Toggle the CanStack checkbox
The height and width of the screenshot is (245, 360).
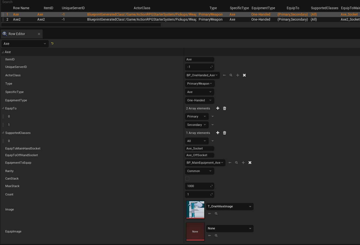[187, 178]
